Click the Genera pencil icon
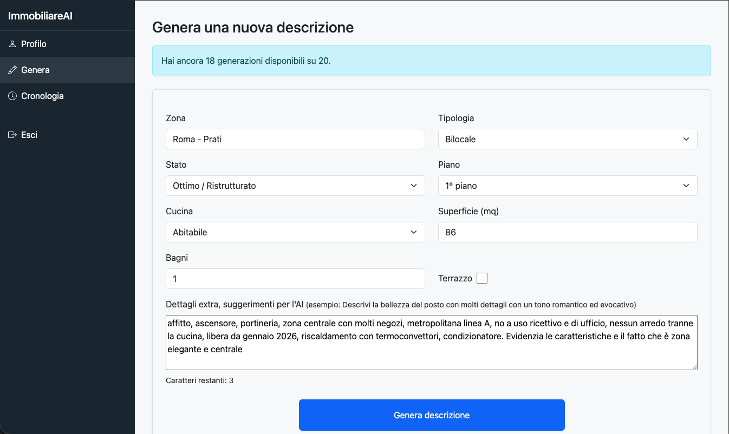 [x=12, y=70]
